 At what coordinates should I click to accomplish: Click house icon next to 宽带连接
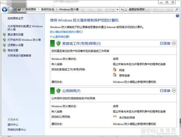point(115,75)
